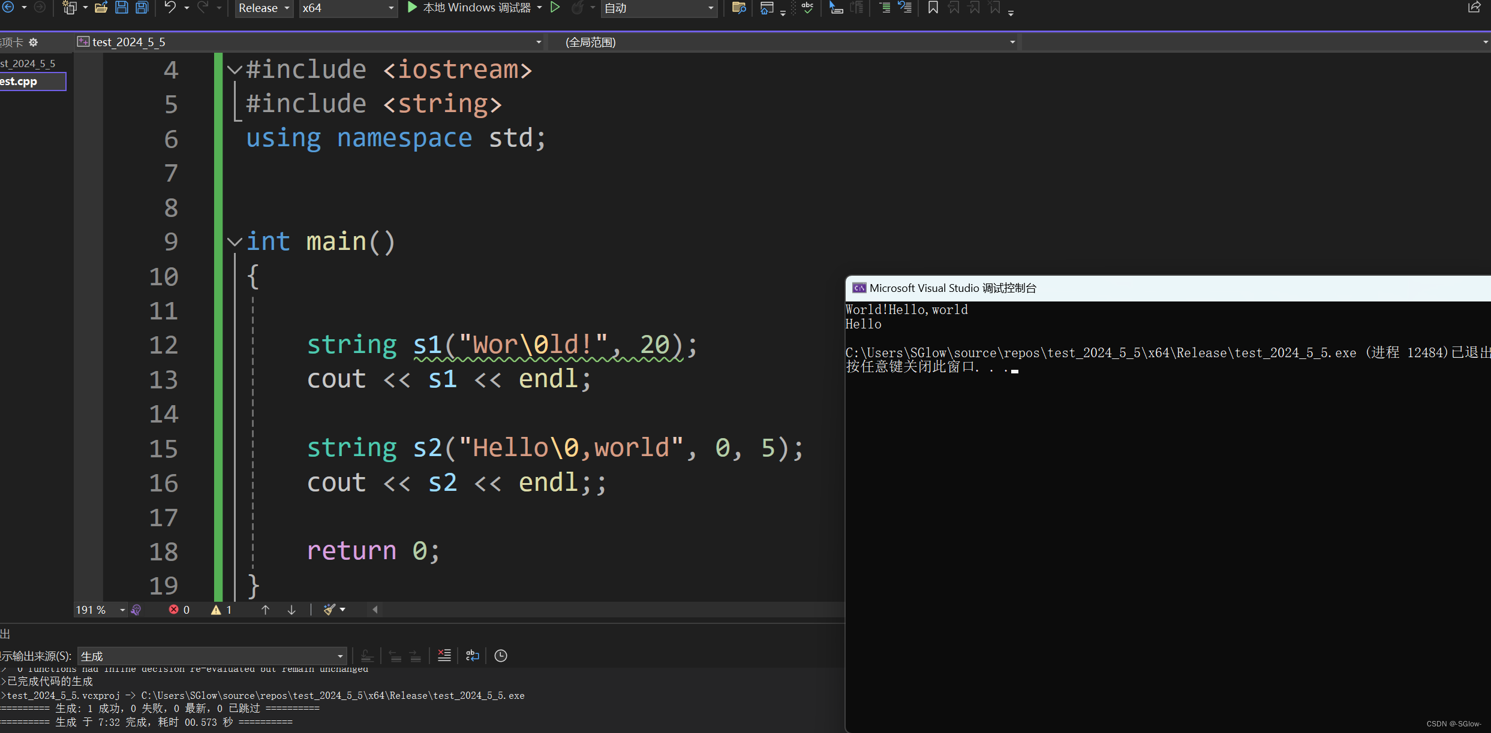Click the Open File folder icon

pyautogui.click(x=101, y=8)
